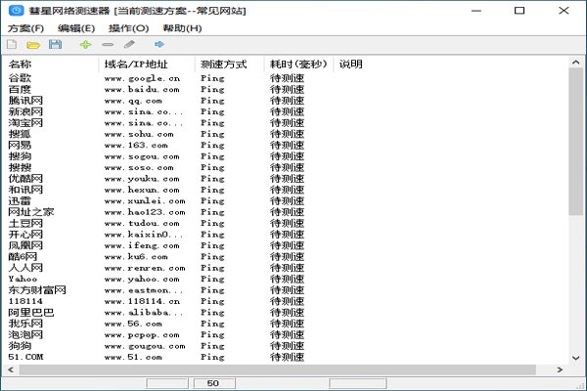This screenshot has width=587, height=391.
Task: Add a site with the green plus icon
Action: tap(86, 45)
